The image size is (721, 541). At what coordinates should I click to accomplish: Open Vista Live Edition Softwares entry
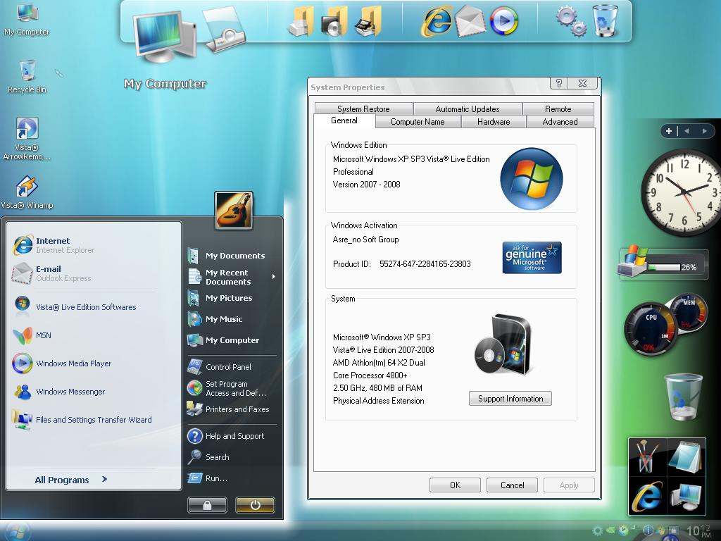coord(75,307)
